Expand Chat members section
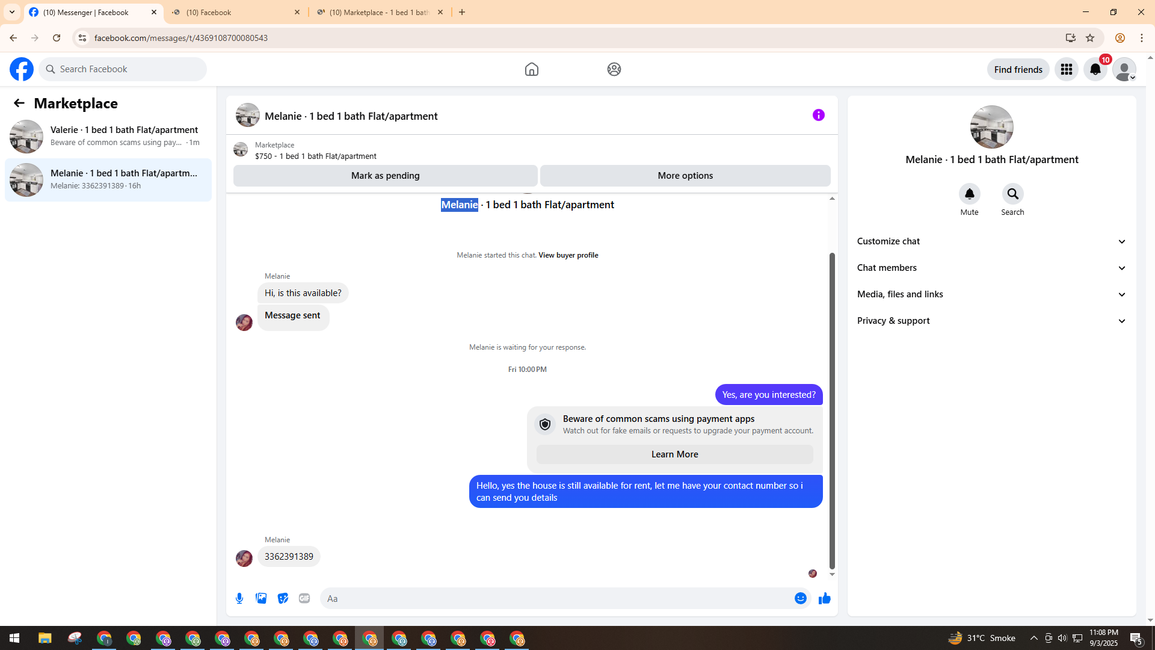The height and width of the screenshot is (650, 1155). tap(991, 268)
